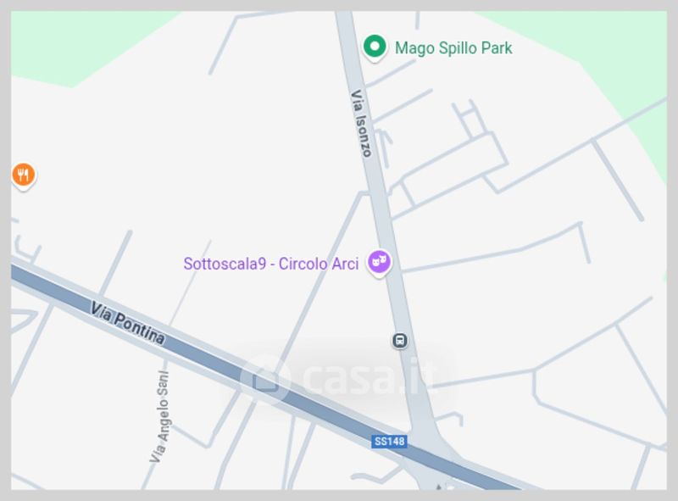Click the Via Isonzo street label
Image resolution: width=678 pixels, height=501 pixels.
click(361, 123)
